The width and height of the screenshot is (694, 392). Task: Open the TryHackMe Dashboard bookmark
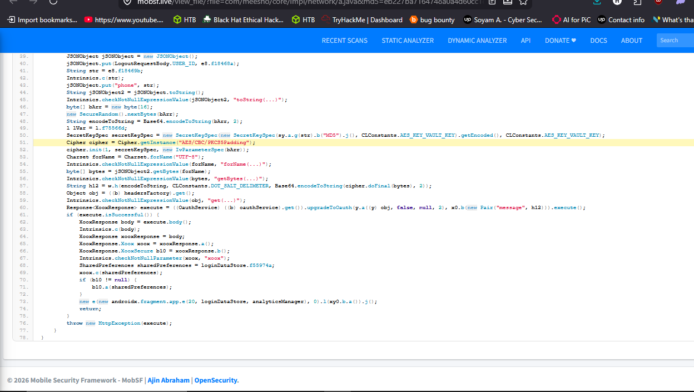pos(361,20)
